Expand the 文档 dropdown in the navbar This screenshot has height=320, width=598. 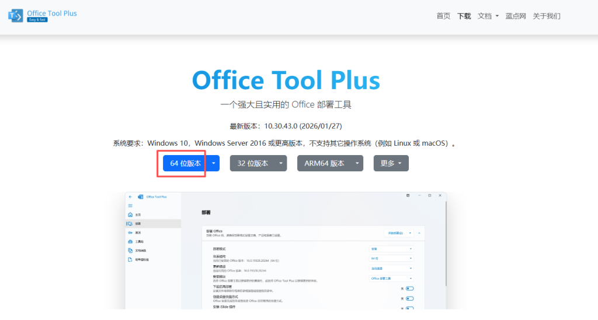pyautogui.click(x=488, y=16)
